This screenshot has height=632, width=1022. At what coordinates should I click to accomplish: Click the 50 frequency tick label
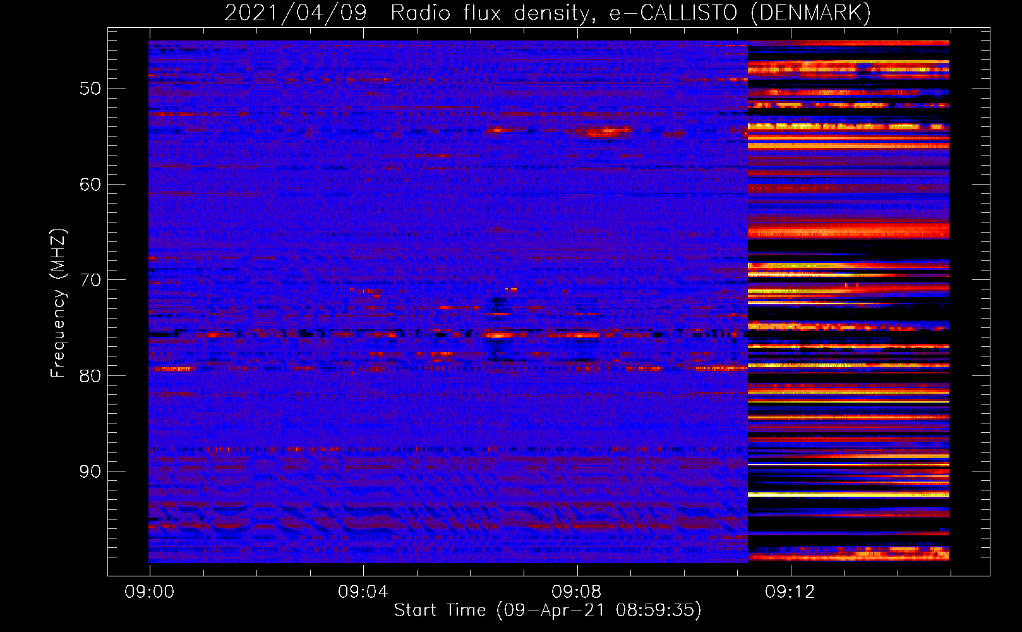(x=90, y=88)
